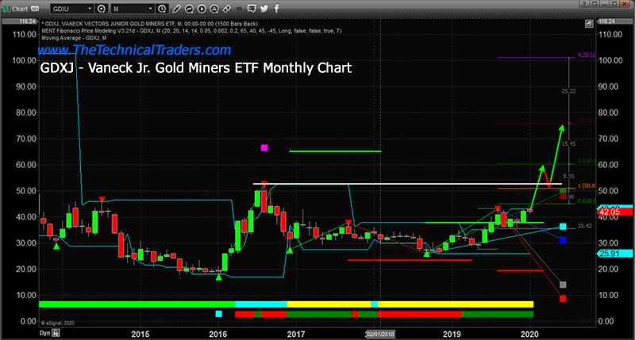The width and height of the screenshot is (635, 340).
Task: Click the 02/01/2018 date cursor label
Action: (380, 334)
